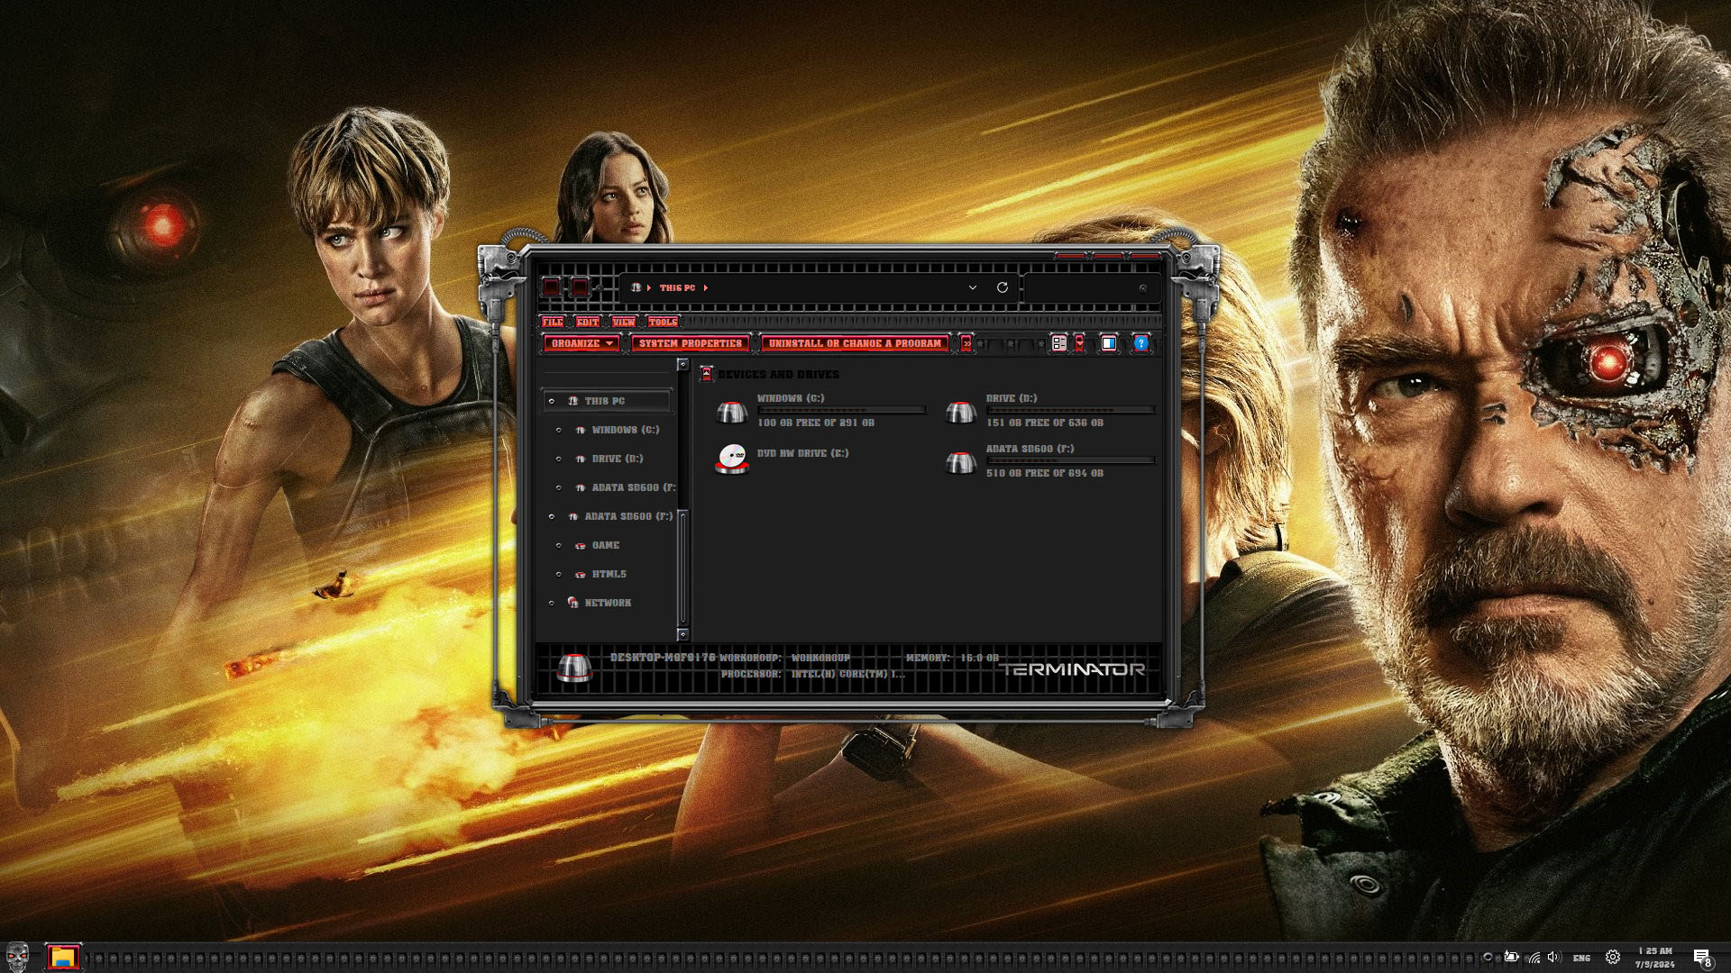Click Uninstall or Change a Program
This screenshot has height=973, width=1731.
pos(855,343)
